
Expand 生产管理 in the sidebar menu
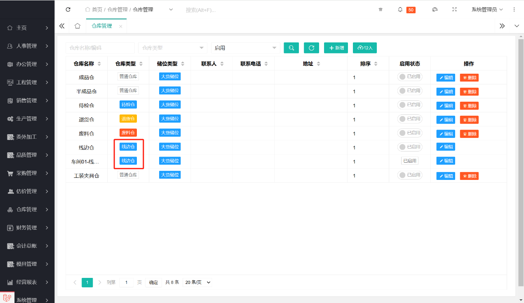27,119
